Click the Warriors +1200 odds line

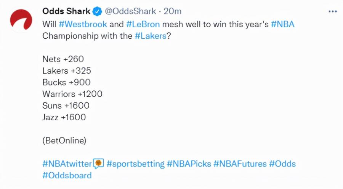pyautogui.click(x=72, y=94)
